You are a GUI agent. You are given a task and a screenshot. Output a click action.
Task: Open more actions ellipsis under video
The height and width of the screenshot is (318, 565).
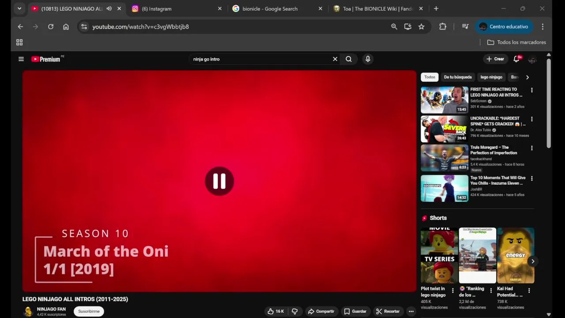point(411,311)
